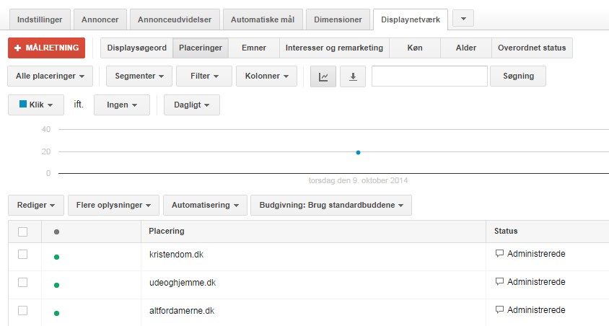Select the Emner targeting tab
The height and width of the screenshot is (326, 609).
pyautogui.click(x=254, y=48)
